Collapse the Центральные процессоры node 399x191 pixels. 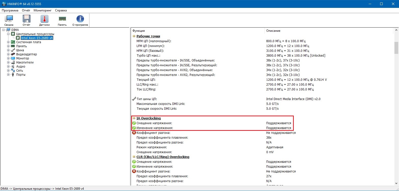point(8,34)
